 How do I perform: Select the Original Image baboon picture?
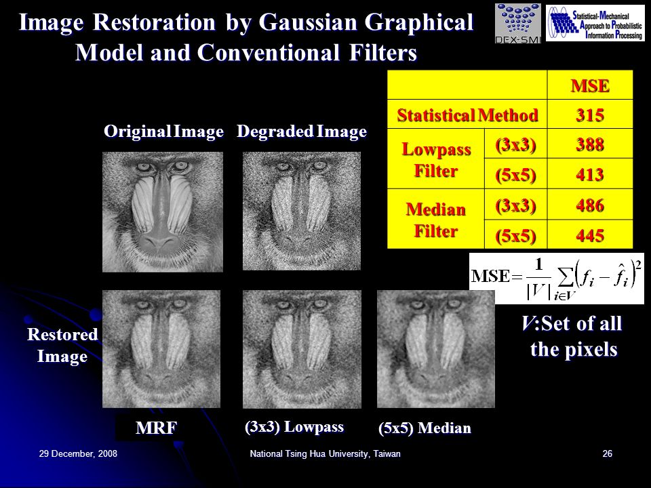pos(163,211)
